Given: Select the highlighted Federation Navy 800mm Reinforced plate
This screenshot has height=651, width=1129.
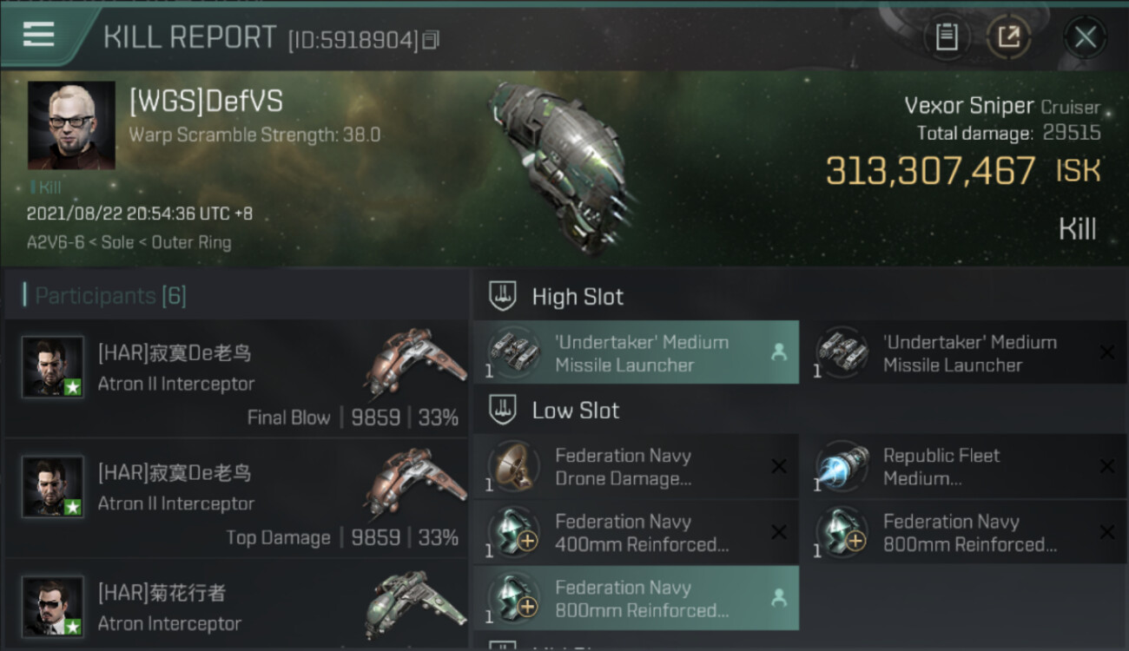Looking at the screenshot, I should tap(637, 598).
